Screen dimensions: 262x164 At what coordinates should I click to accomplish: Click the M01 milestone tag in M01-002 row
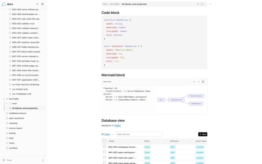point(172,153)
